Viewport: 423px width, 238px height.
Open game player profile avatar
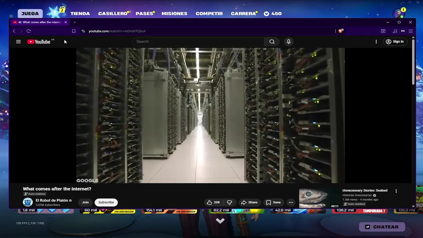click(399, 14)
